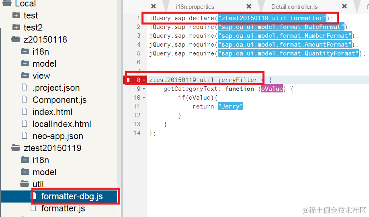Fold code block at line 8
Image resolution: width=369 pixels, height=217 pixels.
144,80
